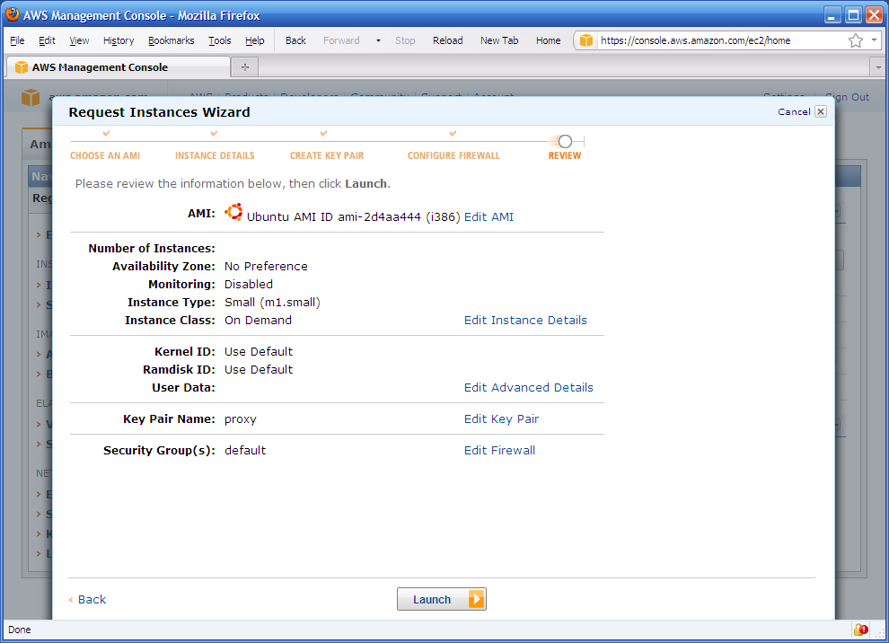Click the orange arrow on Launch button
This screenshot has width=889, height=643.
(476, 599)
